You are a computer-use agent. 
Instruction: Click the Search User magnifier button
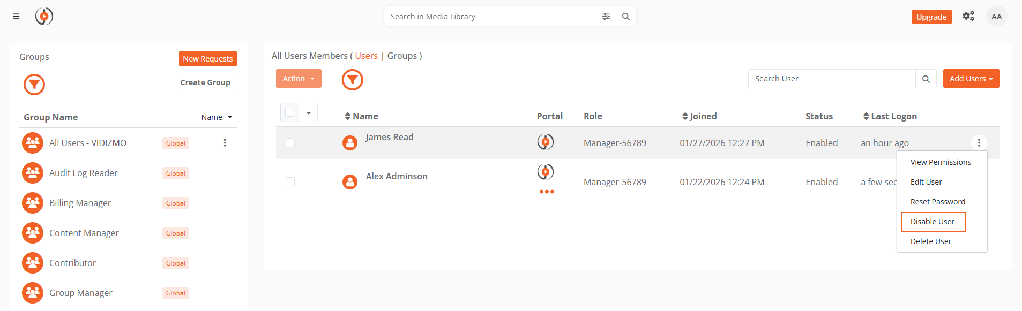point(926,79)
